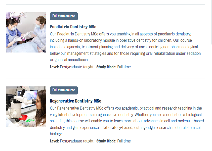
Task: Click 'Study Mode: Full time' under Paediatric Dentistry
Action: (114, 67)
